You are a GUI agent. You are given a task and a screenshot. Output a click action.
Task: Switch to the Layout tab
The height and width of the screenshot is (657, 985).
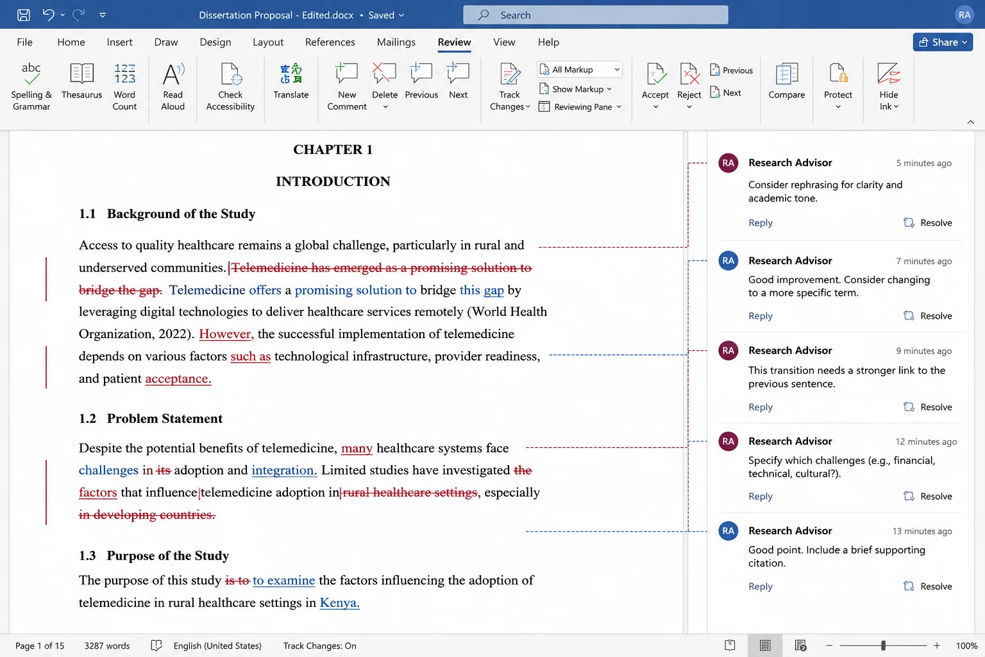268,42
